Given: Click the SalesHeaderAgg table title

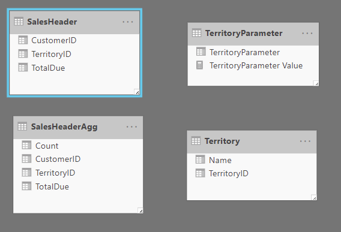Looking at the screenshot, I should 64,127.
